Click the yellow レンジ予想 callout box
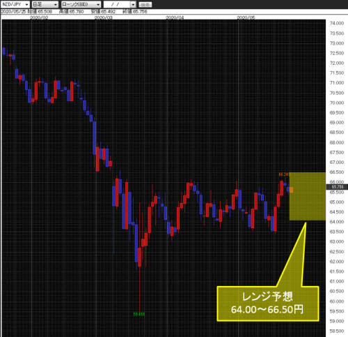 pos(268,304)
